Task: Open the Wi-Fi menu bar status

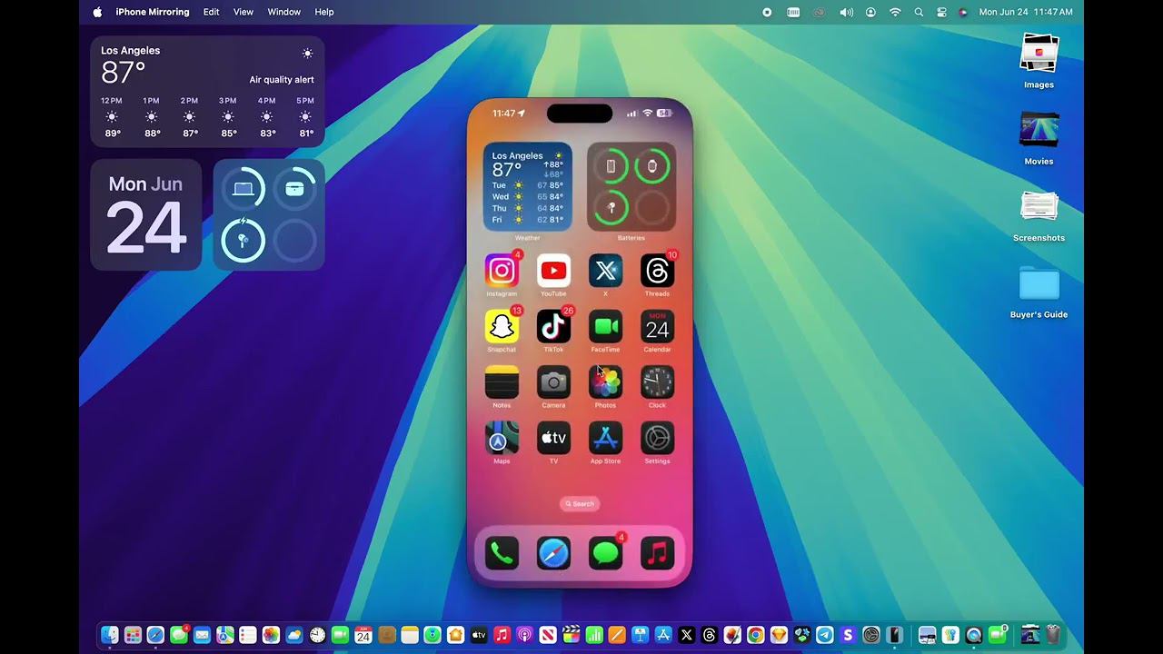Action: pos(895,12)
